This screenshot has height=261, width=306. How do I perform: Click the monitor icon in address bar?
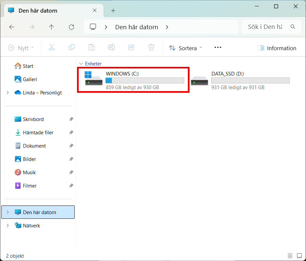tap(93, 27)
